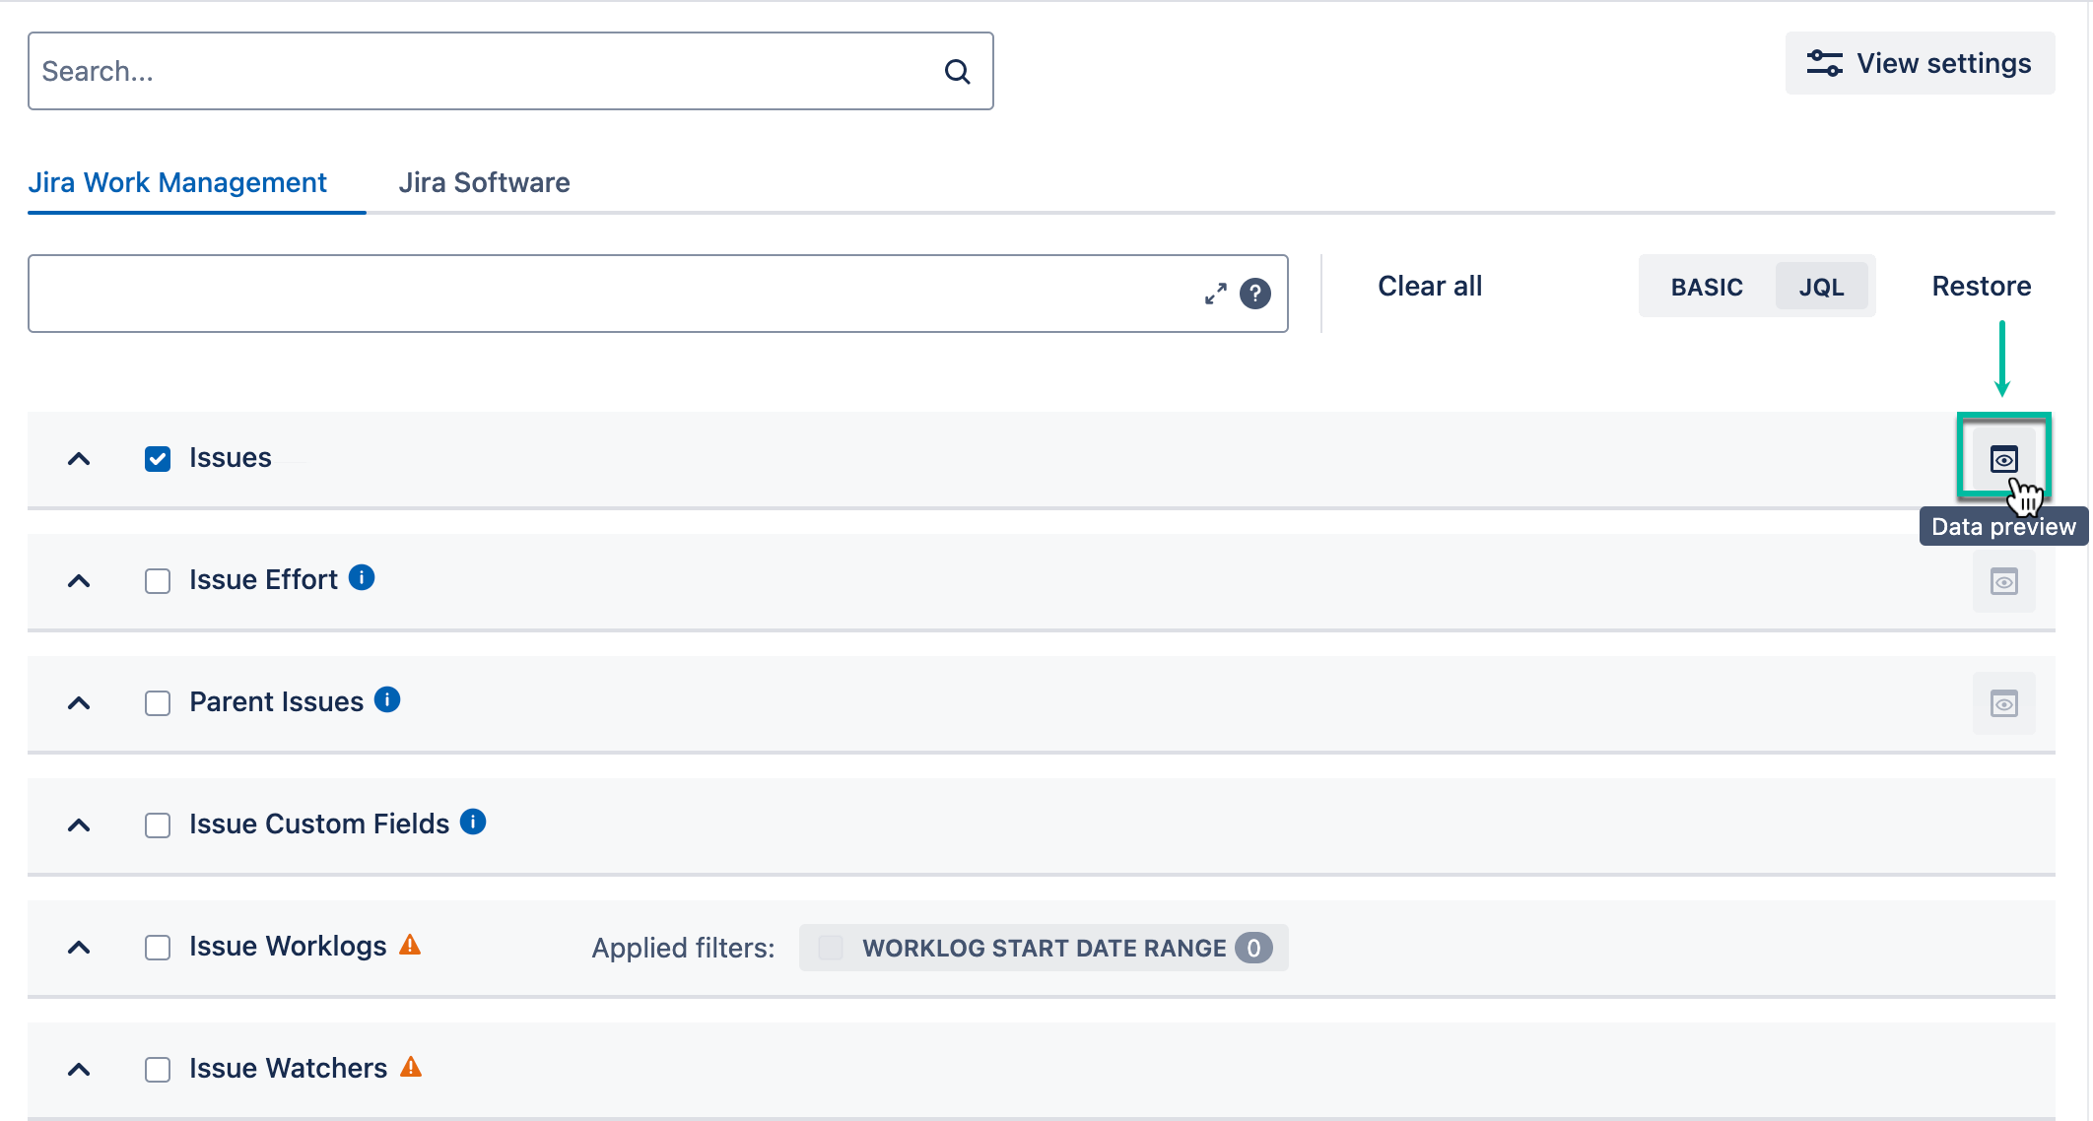2093x1121 pixels.
Task: Click the info icon next to Issue Effort
Action: point(362,577)
